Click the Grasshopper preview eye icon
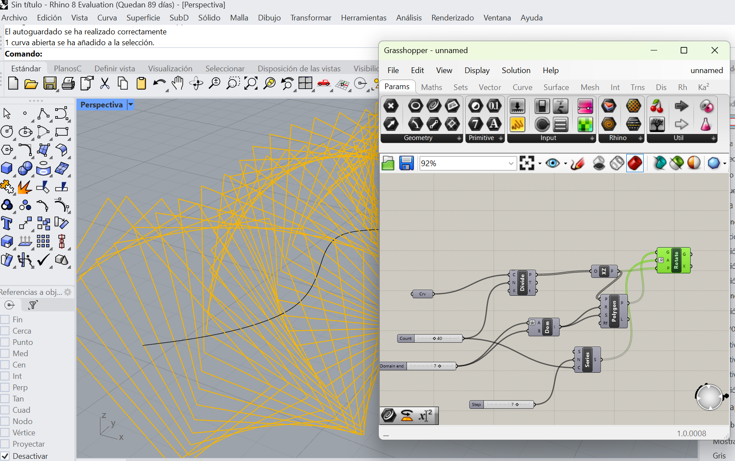The width and height of the screenshot is (735, 461). click(552, 164)
